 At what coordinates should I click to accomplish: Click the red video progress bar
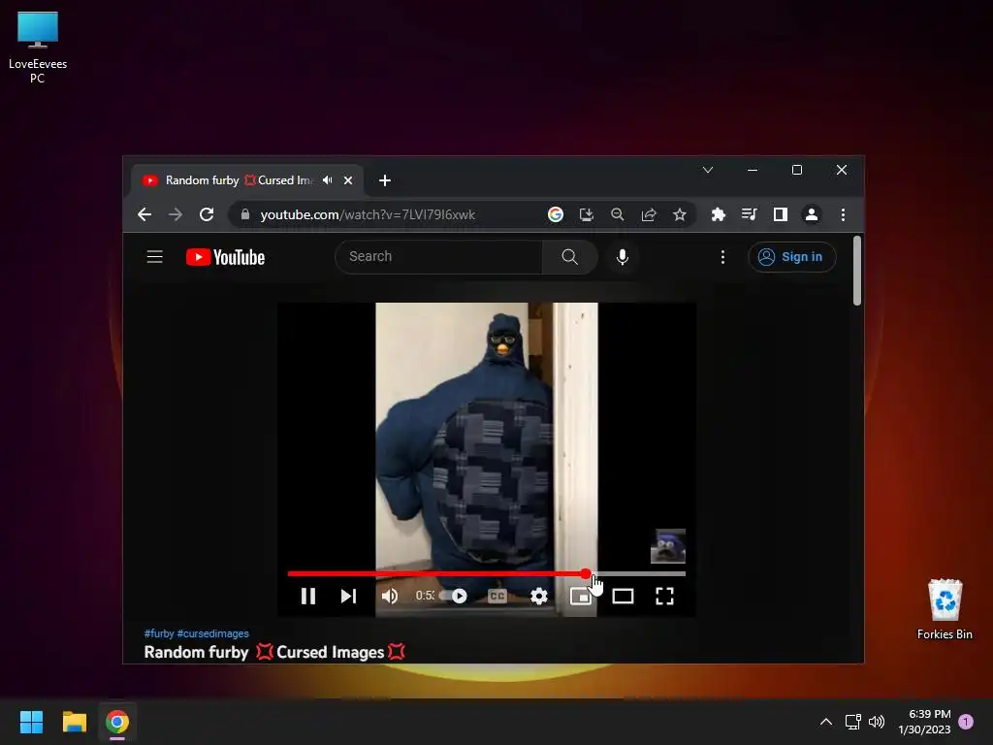click(x=436, y=574)
